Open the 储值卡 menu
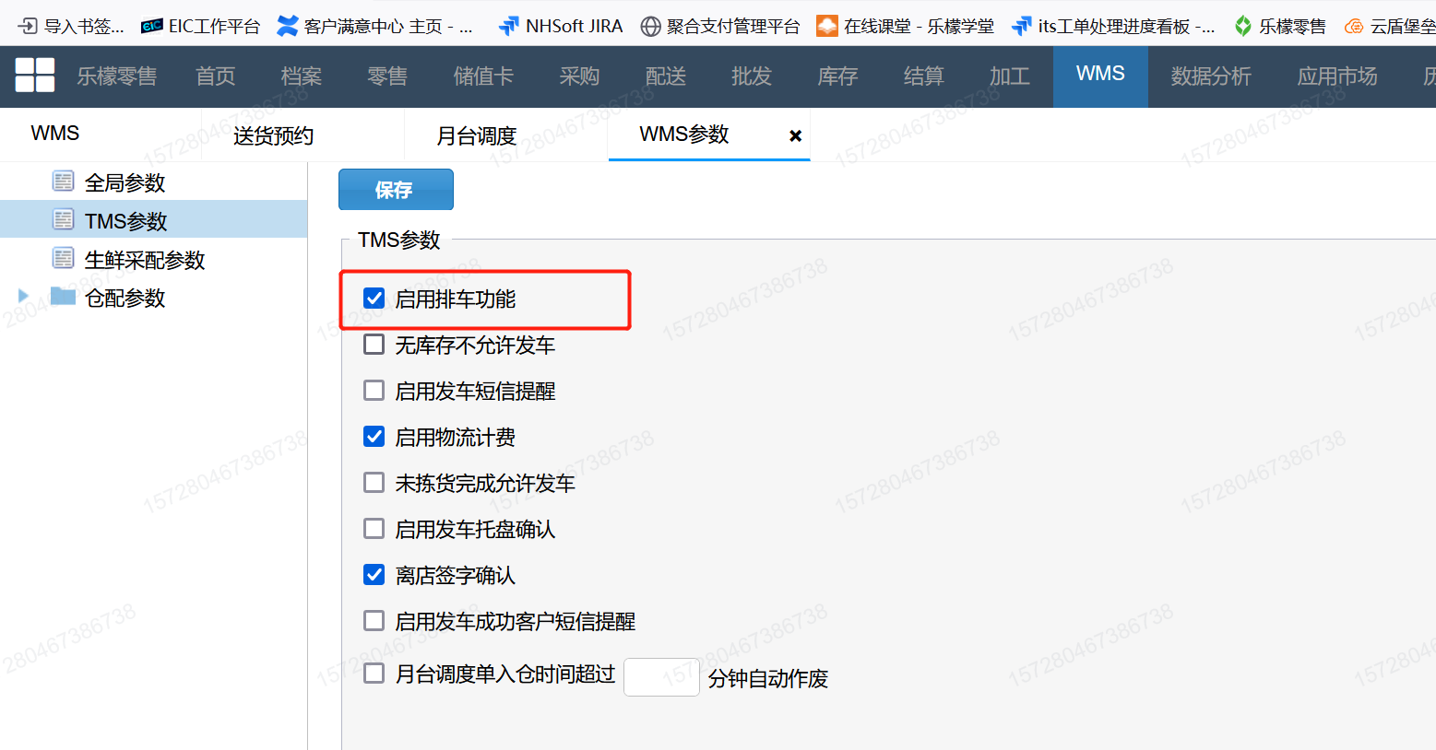Screen dimensions: 1436x750 (x=483, y=76)
